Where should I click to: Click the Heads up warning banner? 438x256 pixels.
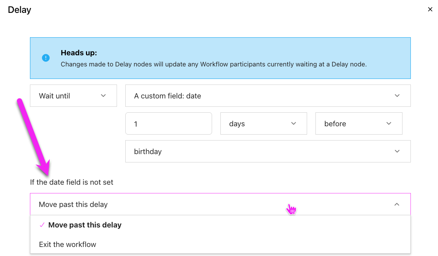tap(220, 58)
